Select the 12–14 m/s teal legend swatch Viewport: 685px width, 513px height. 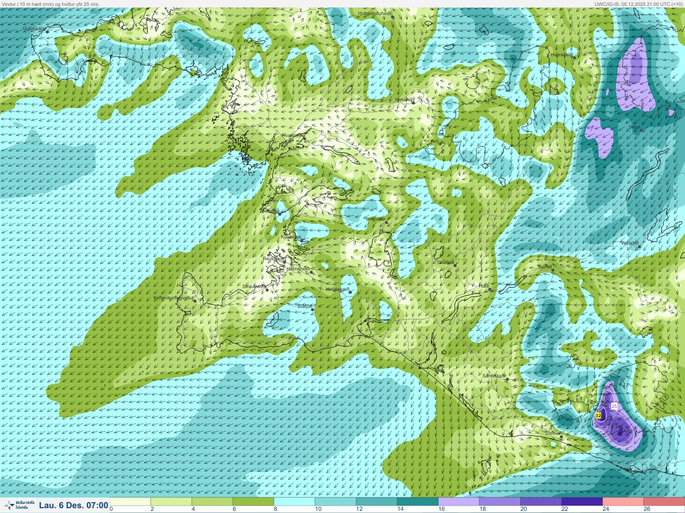tap(377, 502)
